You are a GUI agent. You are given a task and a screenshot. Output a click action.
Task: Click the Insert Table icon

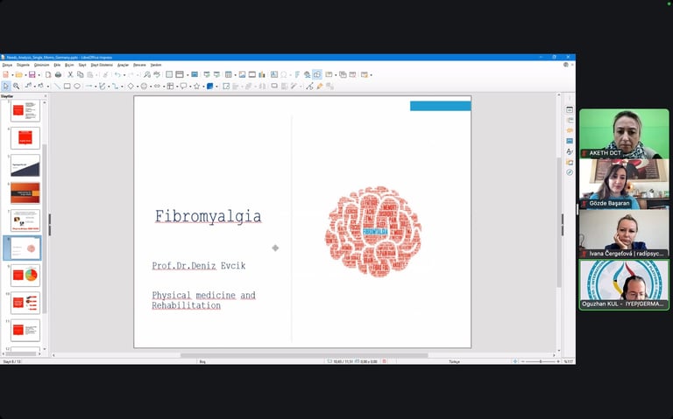229,74
